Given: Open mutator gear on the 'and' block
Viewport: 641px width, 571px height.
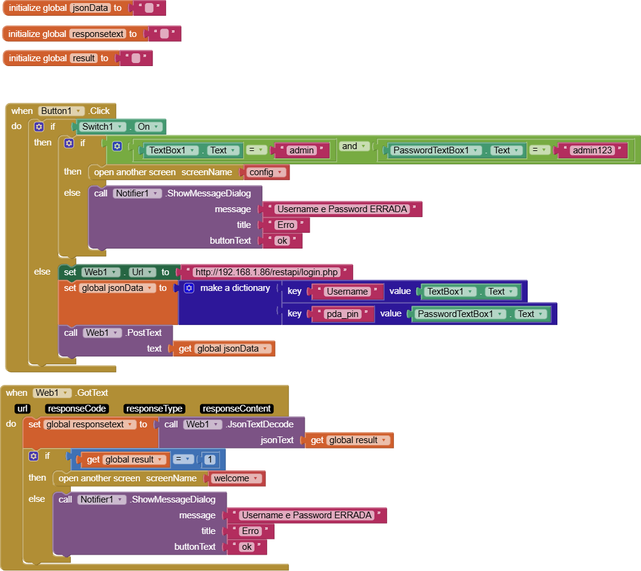Looking at the screenshot, I should tap(117, 146).
